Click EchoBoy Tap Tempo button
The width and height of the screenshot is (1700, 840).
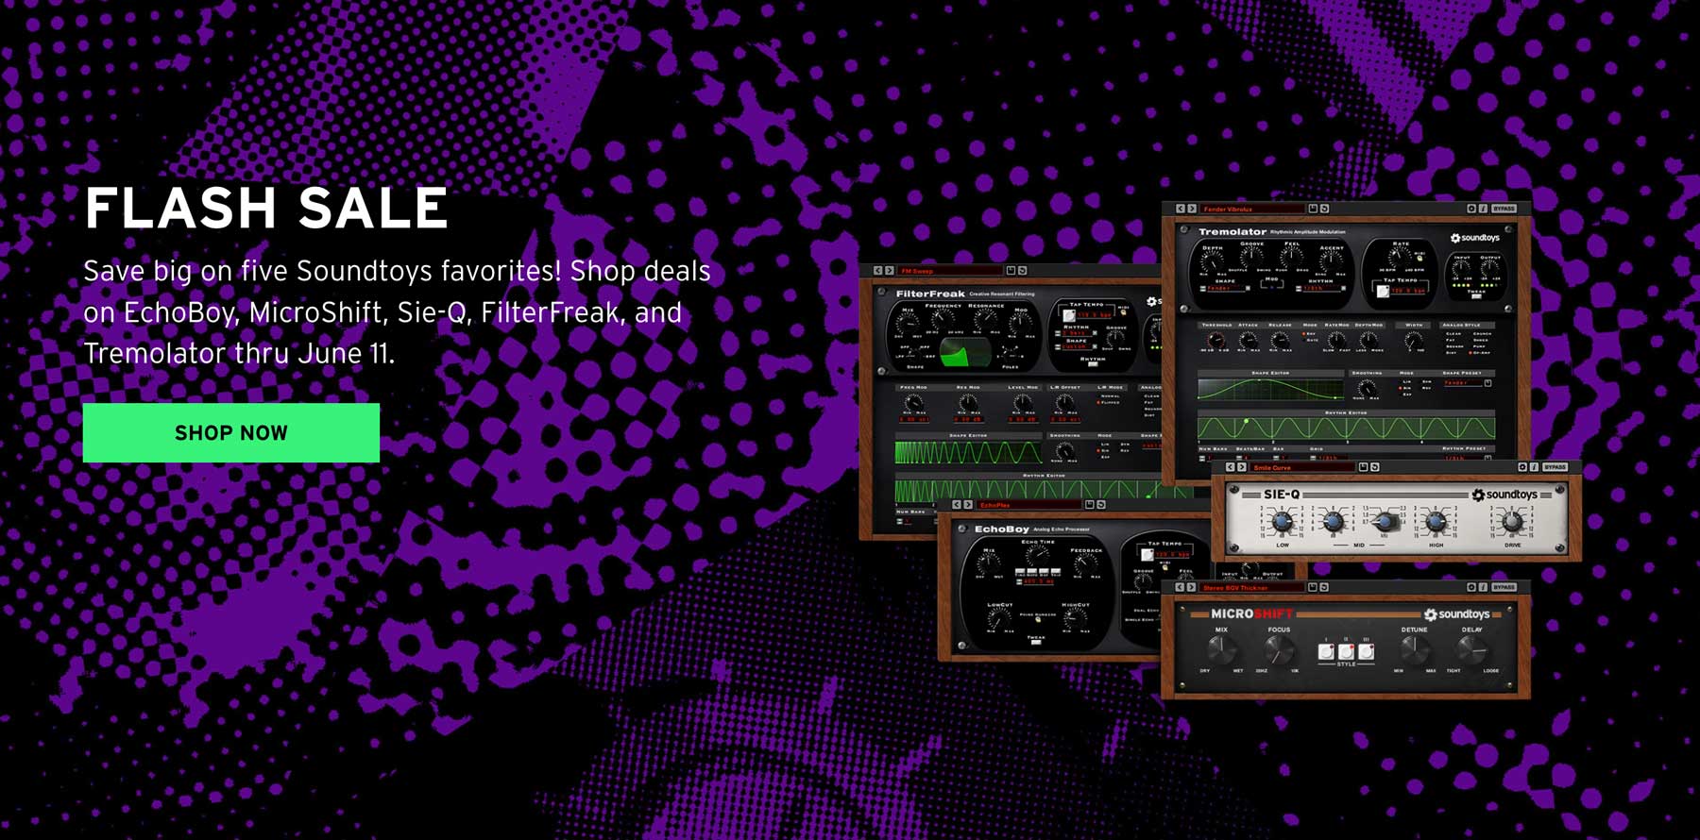[1147, 555]
